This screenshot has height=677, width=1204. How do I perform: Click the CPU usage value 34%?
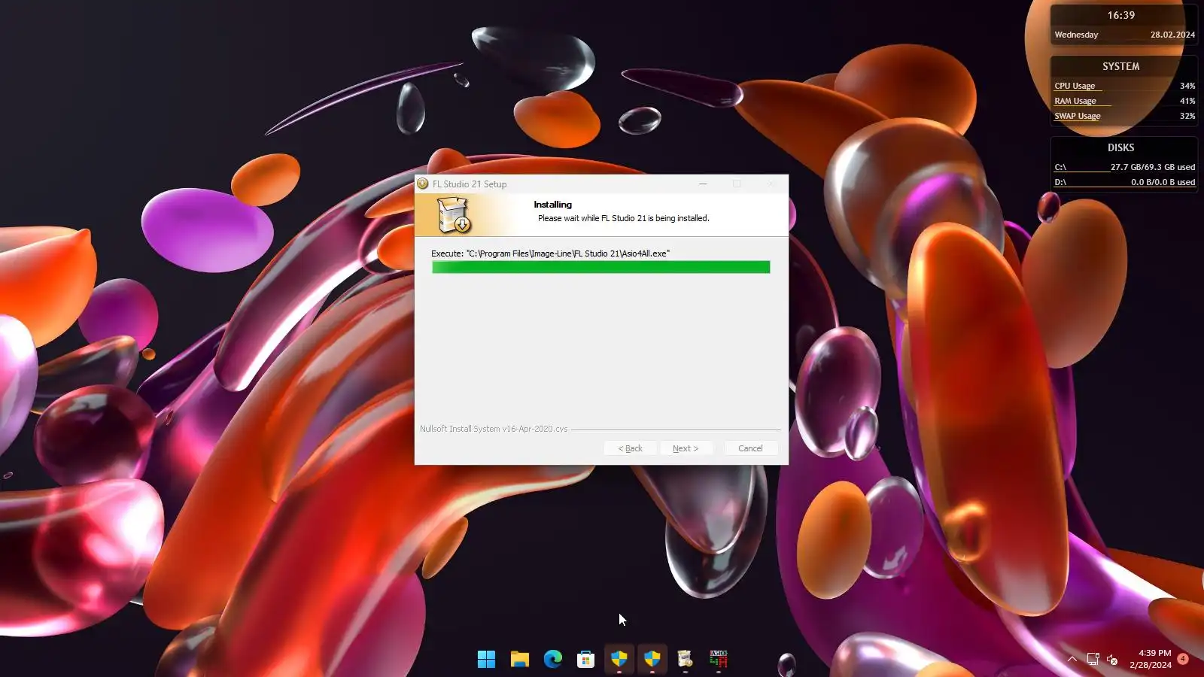click(1187, 86)
